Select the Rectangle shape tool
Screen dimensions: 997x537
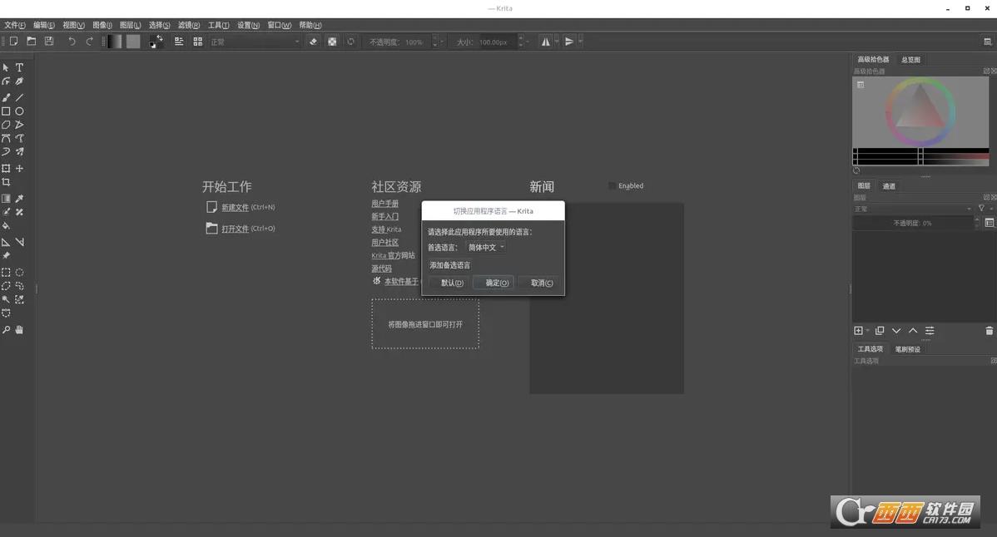pyautogui.click(x=6, y=111)
